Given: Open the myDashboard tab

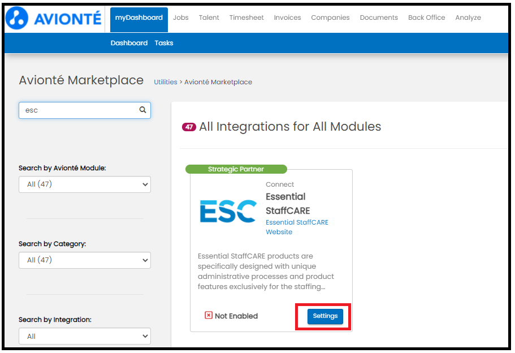Looking at the screenshot, I should point(139,19).
